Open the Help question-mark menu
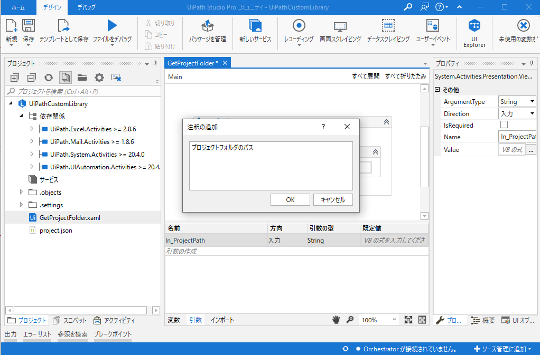The image size is (540, 355). [x=442, y=7]
